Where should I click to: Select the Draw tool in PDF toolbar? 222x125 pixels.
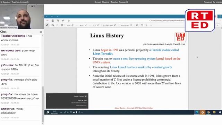(x=96, y=25)
